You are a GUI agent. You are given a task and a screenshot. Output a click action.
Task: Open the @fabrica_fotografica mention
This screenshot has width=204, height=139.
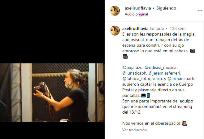(142, 79)
